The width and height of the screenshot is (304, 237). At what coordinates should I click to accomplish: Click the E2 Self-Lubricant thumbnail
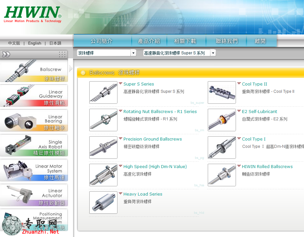pyautogui.click(x=222, y=120)
